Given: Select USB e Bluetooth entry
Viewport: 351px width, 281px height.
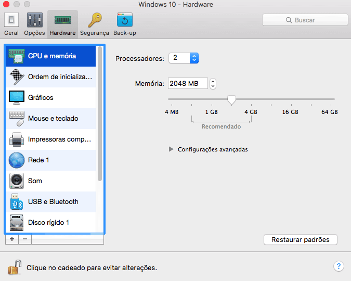Looking at the screenshot, I should click(51, 202).
